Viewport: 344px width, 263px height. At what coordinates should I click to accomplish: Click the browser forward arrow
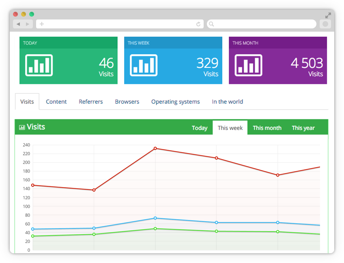point(28,24)
